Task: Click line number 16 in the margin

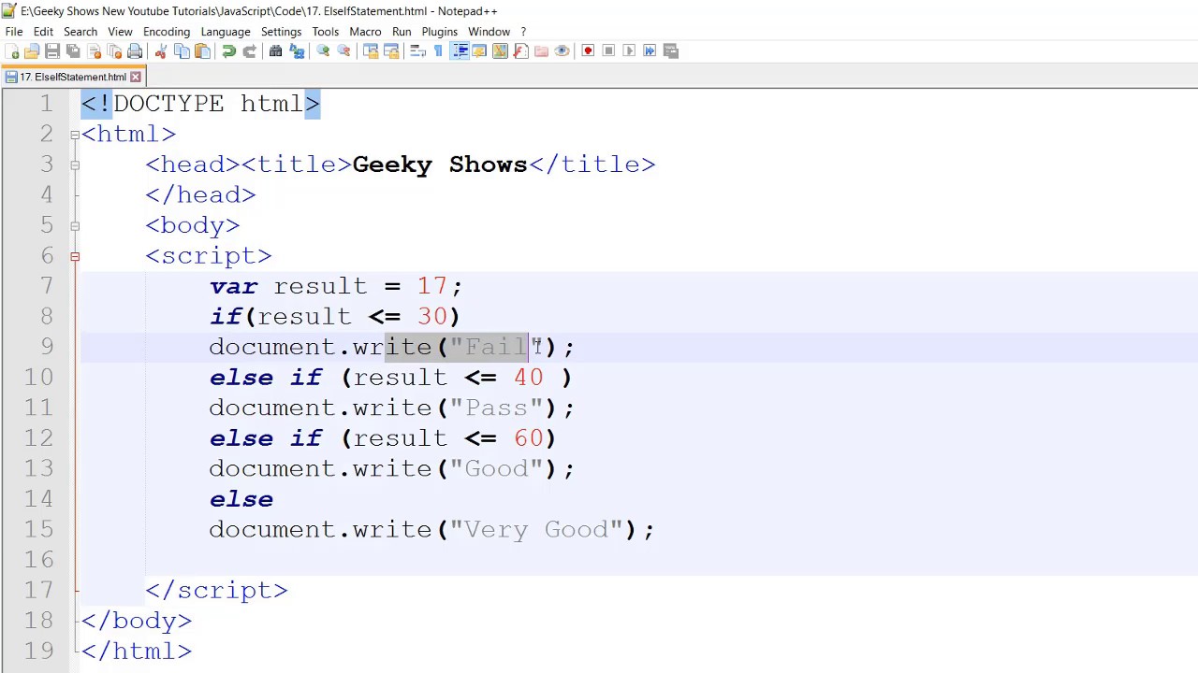Action: (39, 560)
